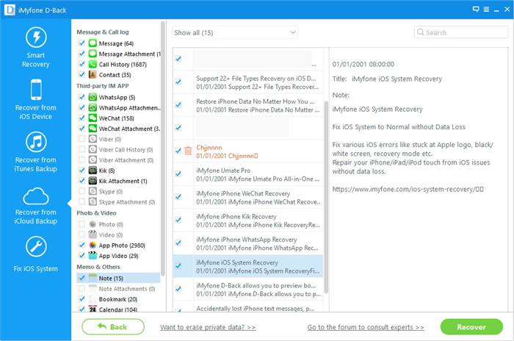Select the Note (15) category

[x=118, y=279]
